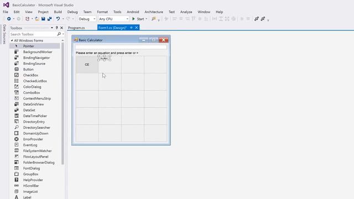Open the Help menu

click(219, 12)
